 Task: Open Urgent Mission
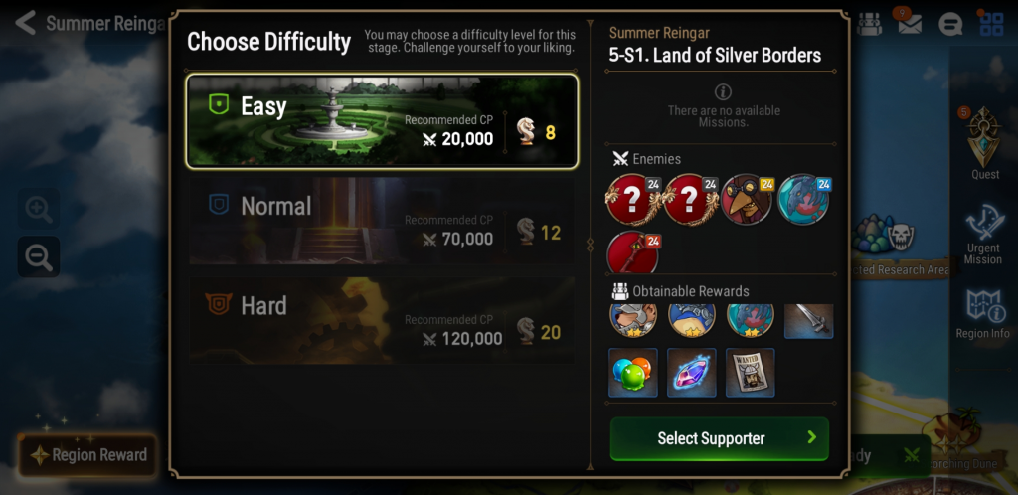pos(983,235)
